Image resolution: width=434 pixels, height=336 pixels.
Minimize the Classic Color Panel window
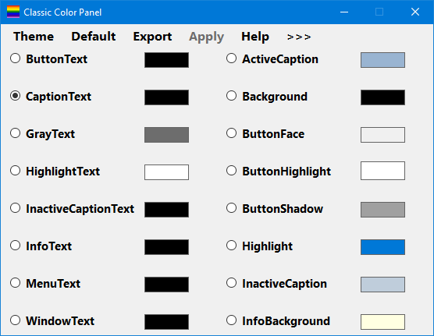[344, 12]
